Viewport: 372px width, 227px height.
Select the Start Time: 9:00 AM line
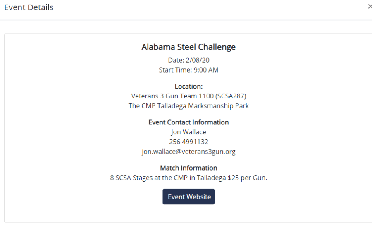(x=188, y=70)
